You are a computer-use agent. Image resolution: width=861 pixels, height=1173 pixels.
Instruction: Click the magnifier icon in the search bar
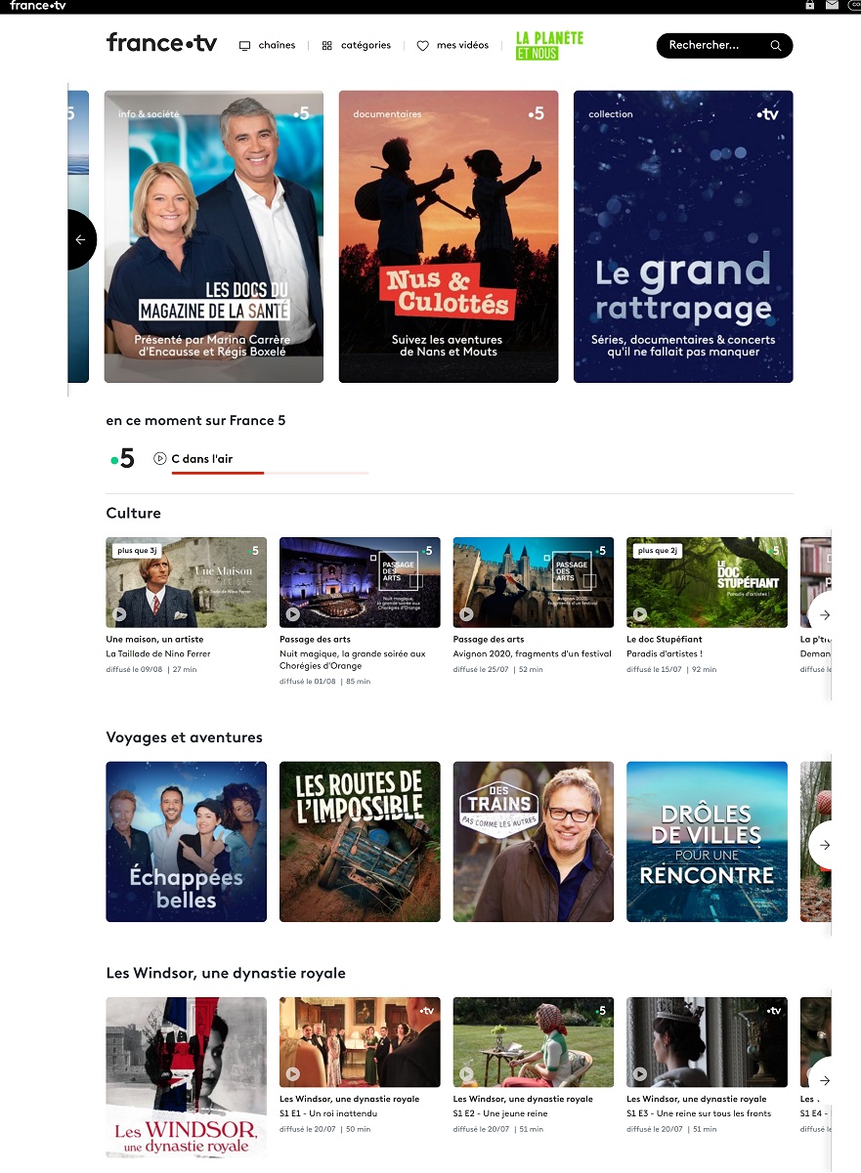[776, 46]
